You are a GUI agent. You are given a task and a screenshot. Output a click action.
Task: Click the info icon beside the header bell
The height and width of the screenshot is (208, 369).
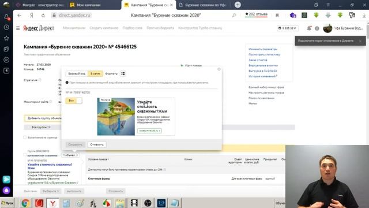[317, 28]
